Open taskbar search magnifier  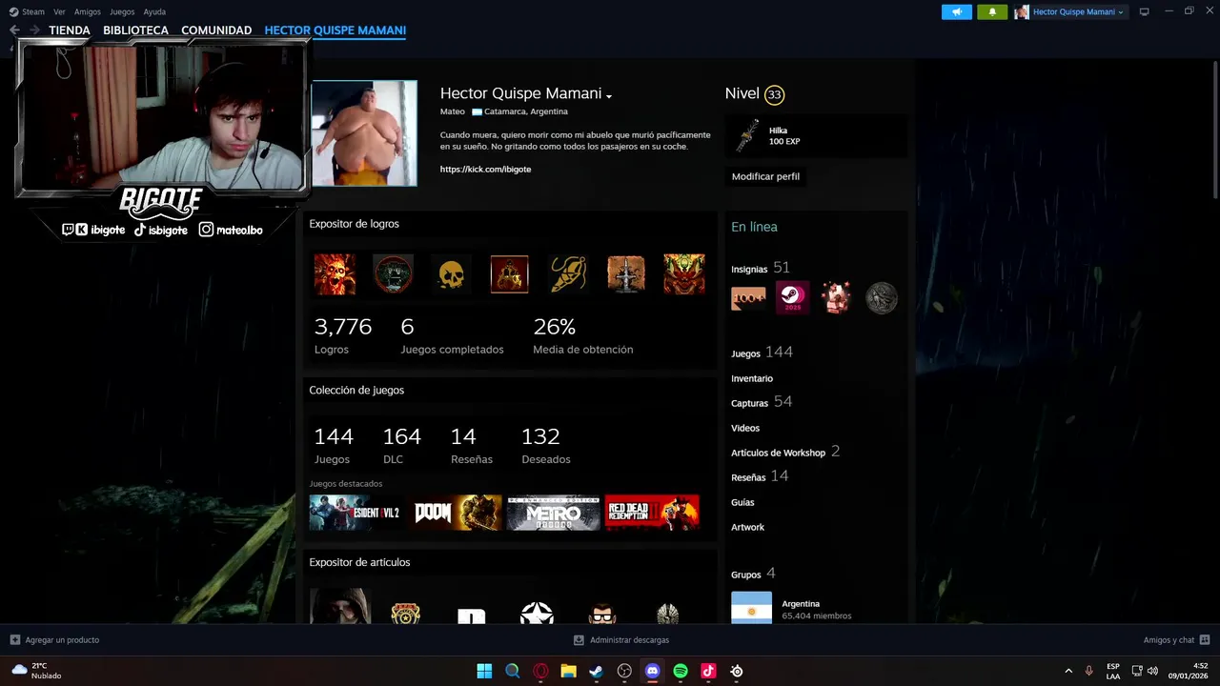point(512,671)
